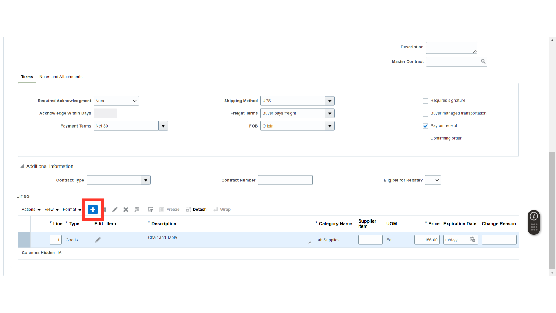Open the View menu
Image resolution: width=556 pixels, height=313 pixels.
coord(52,210)
